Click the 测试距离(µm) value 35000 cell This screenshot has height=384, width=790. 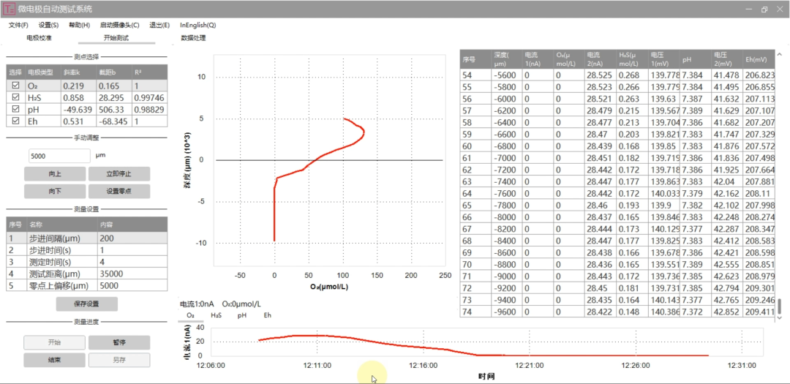click(x=132, y=274)
